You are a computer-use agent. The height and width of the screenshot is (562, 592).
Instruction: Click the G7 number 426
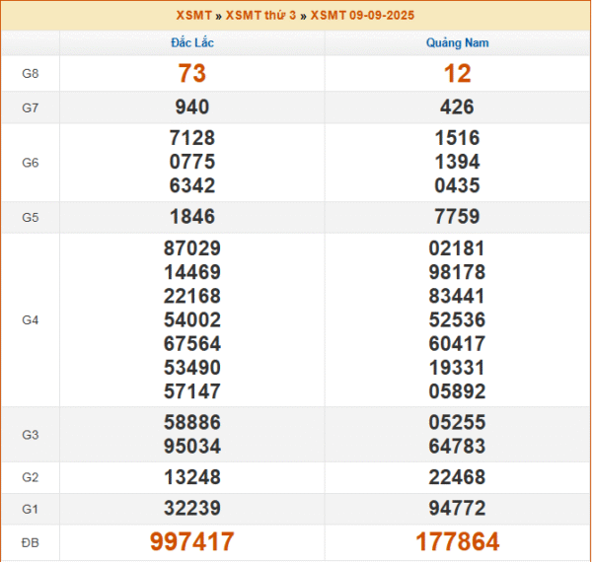coord(457,107)
